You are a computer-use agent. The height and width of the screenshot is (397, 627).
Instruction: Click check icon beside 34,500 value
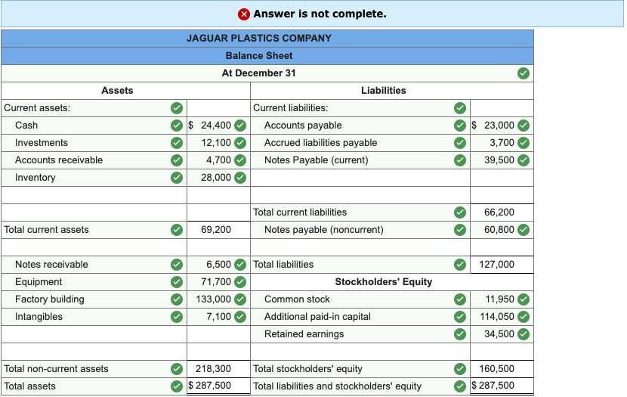[524, 333]
